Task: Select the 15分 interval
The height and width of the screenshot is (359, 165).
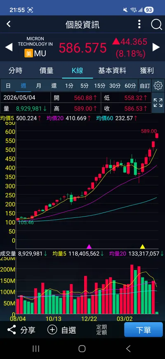Action: (x=100, y=86)
